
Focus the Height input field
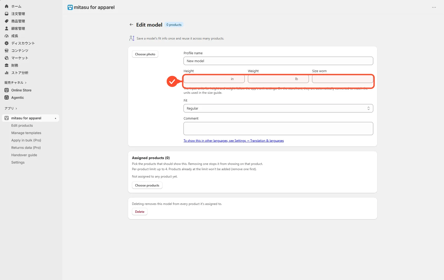(214, 79)
